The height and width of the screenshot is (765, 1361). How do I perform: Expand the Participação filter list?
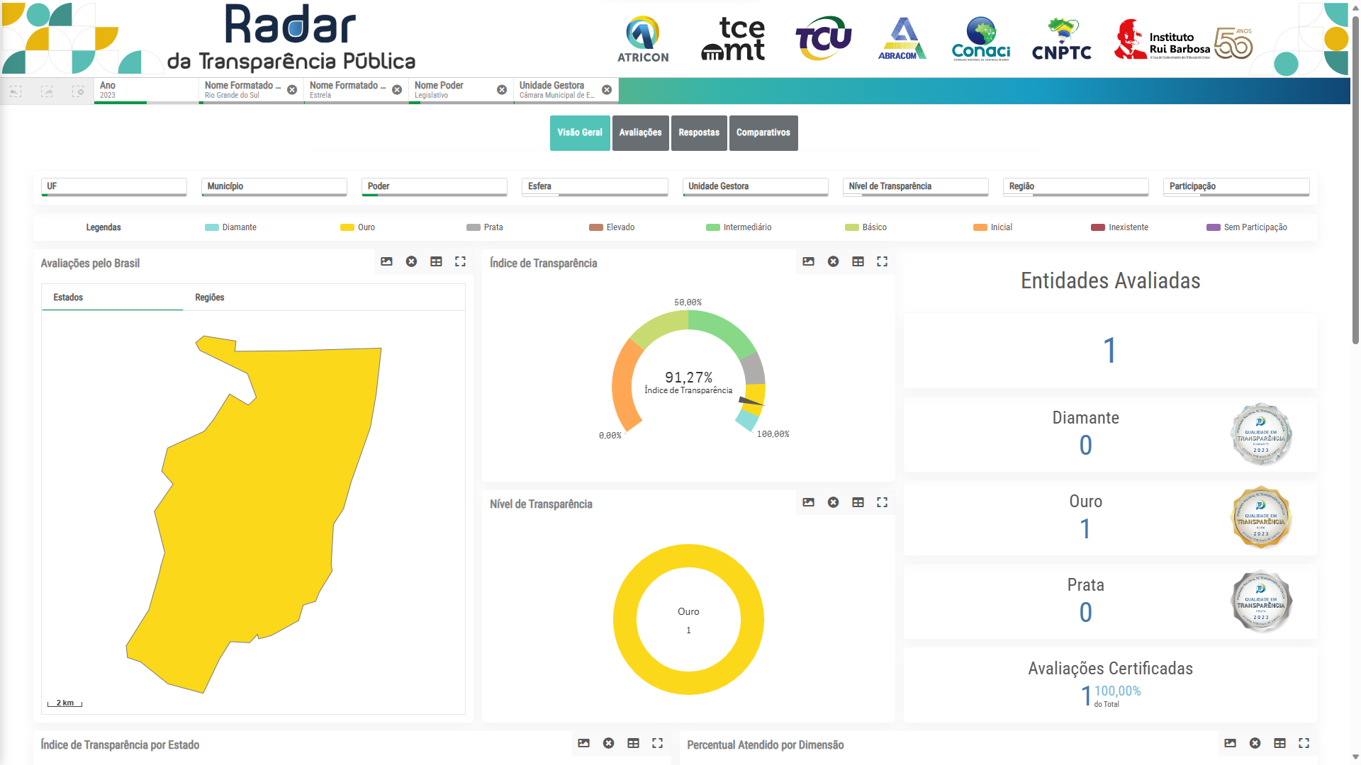pos(1236,186)
